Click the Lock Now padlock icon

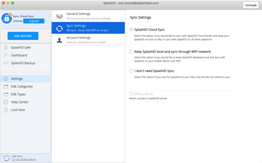coord(6,110)
